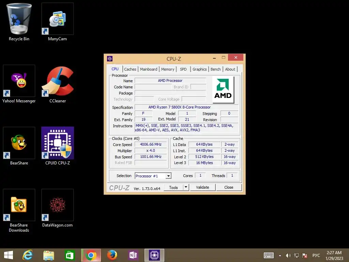Image resolution: width=349 pixels, height=262 pixels.
Task: Launch the ManyCam desktop shortcut
Action: point(57,22)
